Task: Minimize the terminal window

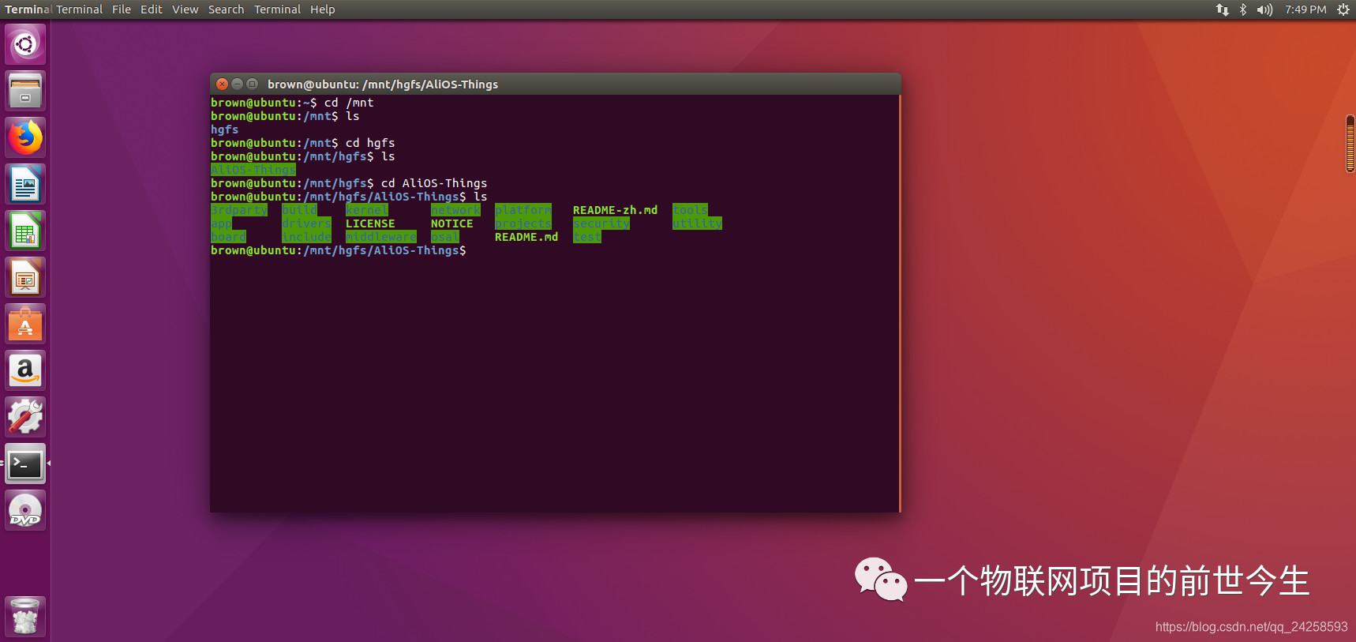Action: (x=238, y=84)
